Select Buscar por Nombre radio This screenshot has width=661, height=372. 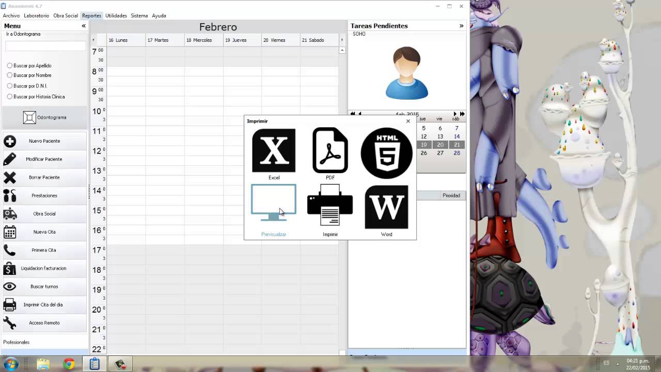coord(10,75)
